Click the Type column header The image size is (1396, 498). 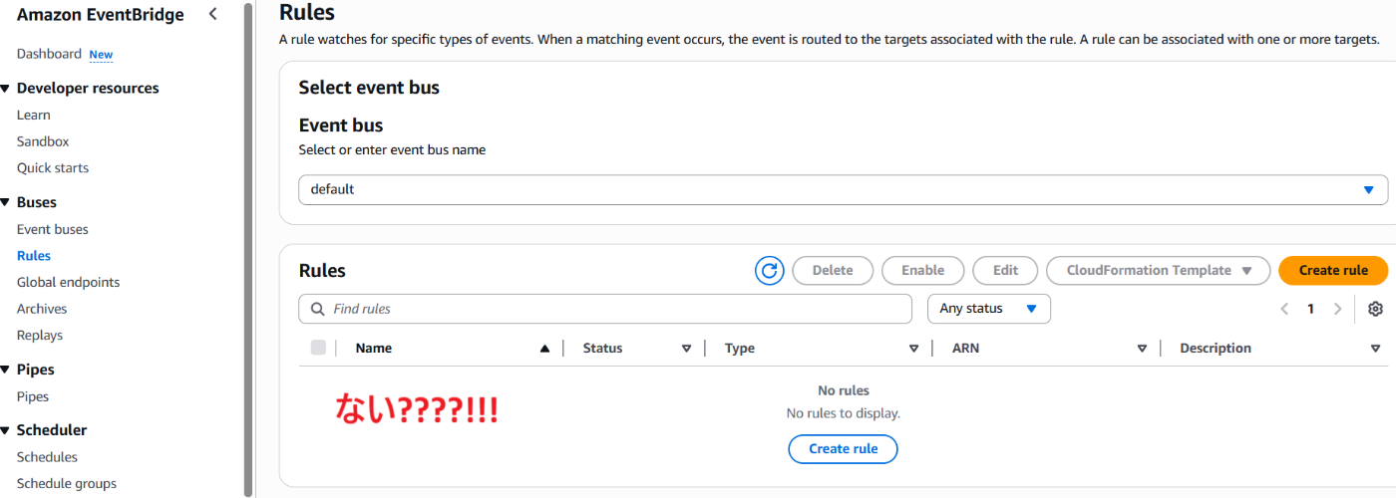click(740, 349)
